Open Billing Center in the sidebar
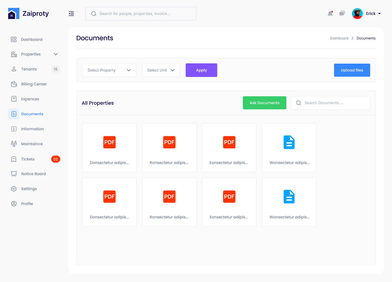Viewport: 392px width, 282px height. pyautogui.click(x=34, y=84)
